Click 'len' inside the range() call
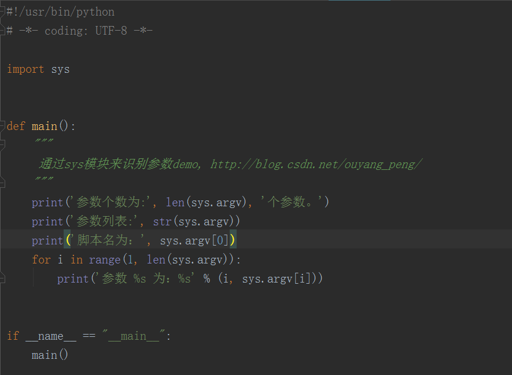512x375 pixels. [156, 259]
